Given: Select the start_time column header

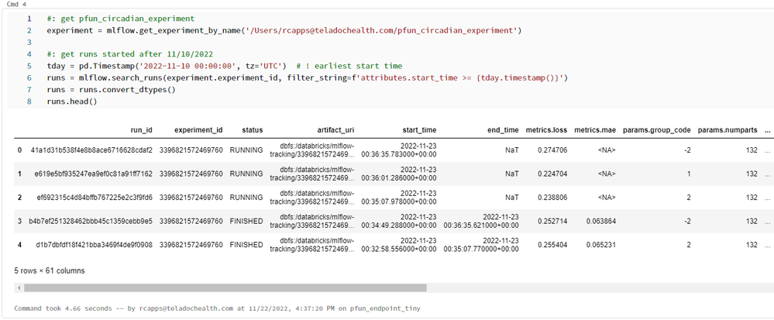Looking at the screenshot, I should 419,130.
